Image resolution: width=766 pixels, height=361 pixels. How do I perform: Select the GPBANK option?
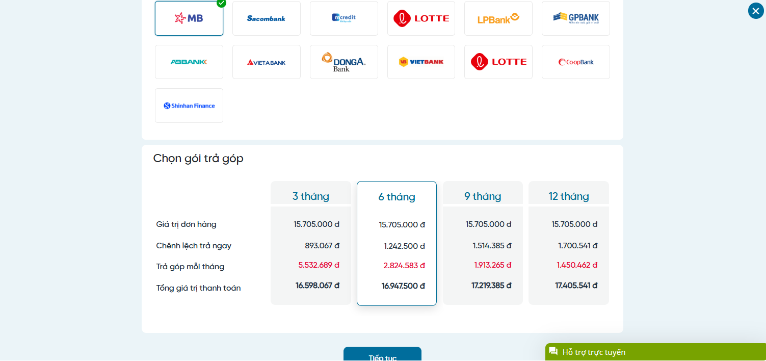576,18
